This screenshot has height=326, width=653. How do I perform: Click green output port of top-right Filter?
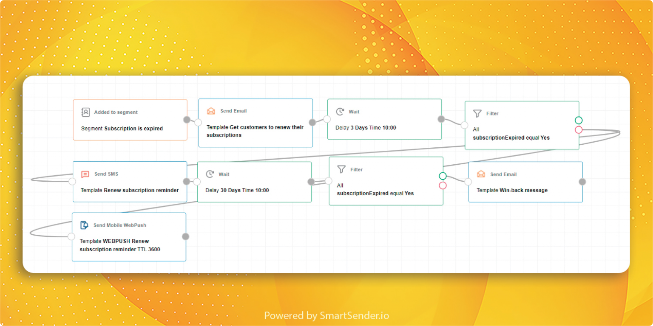(x=579, y=120)
